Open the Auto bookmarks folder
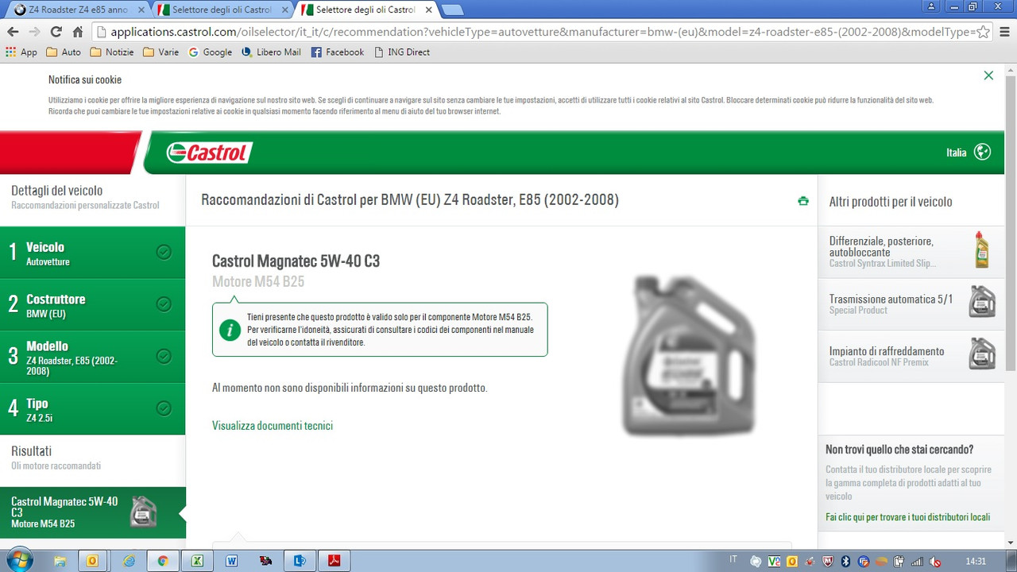 point(64,52)
